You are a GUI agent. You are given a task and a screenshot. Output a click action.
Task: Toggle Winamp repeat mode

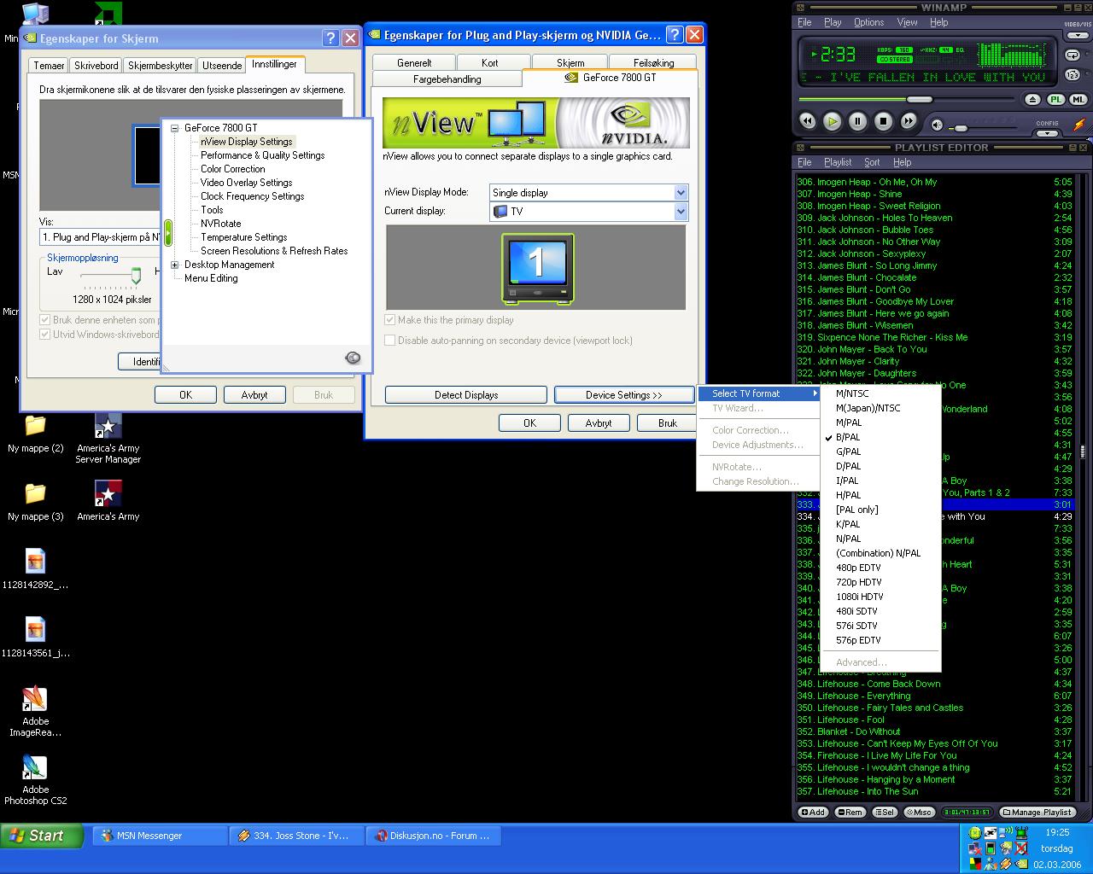[x=1073, y=55]
